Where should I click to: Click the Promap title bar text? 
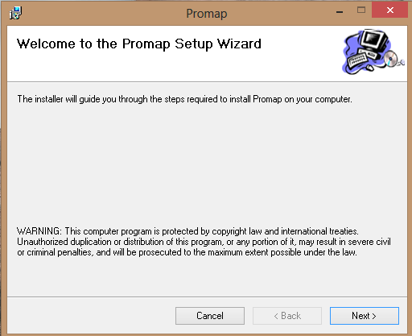tap(207, 14)
